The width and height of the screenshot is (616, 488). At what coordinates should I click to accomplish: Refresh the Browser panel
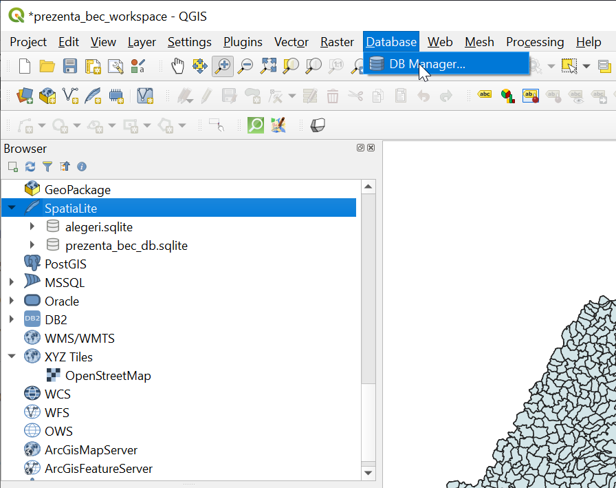[30, 167]
